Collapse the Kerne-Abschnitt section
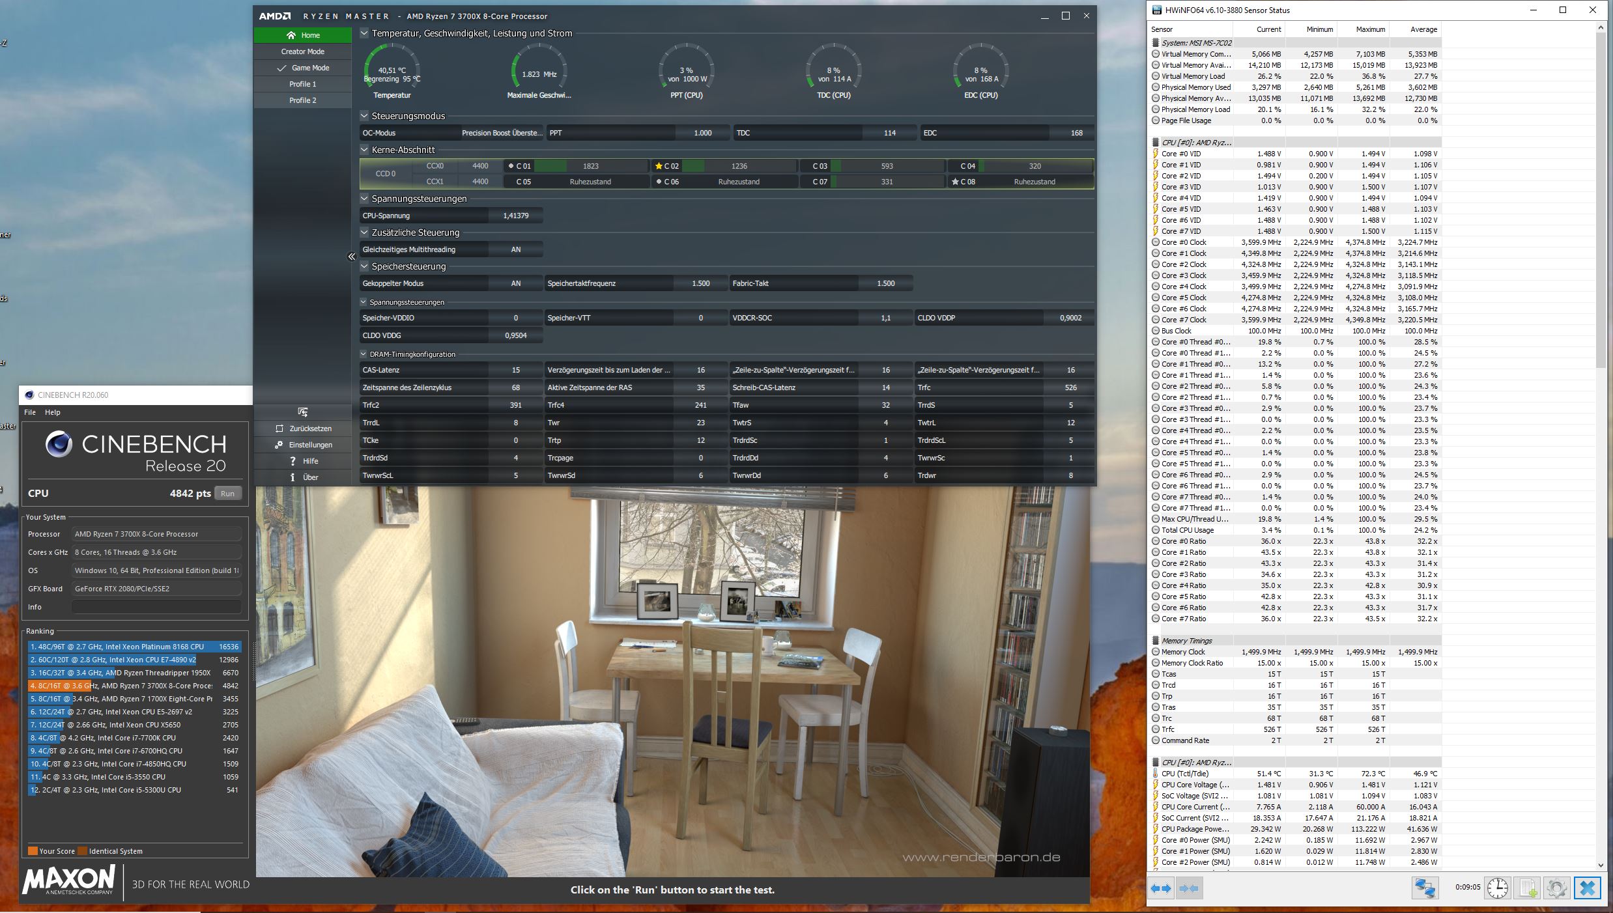The width and height of the screenshot is (1613, 913). pyautogui.click(x=364, y=150)
